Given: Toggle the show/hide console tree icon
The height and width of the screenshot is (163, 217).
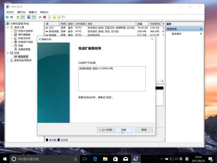Looking at the screenshot, I should [x=23, y=17].
